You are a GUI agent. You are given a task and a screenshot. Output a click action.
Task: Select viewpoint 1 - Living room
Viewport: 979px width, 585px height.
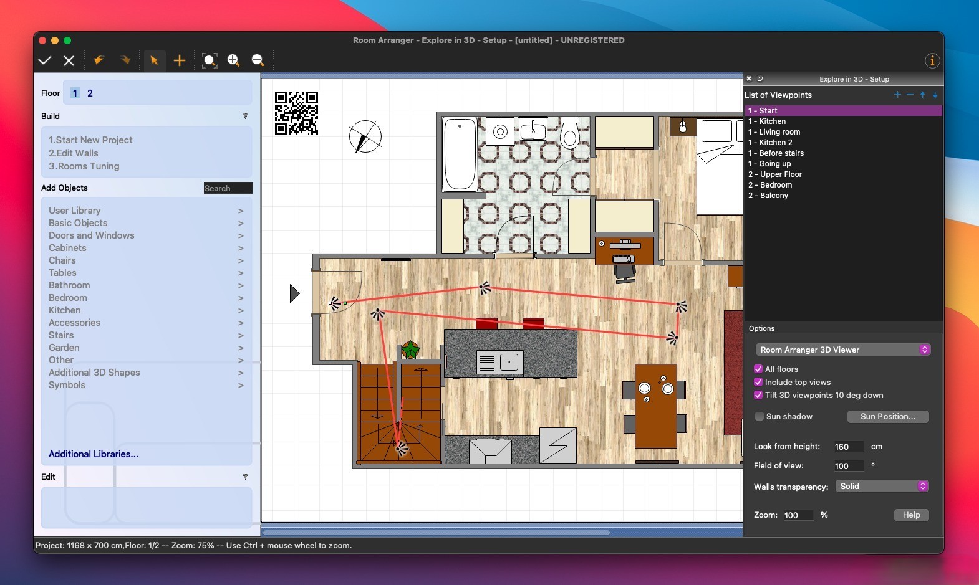coord(844,132)
